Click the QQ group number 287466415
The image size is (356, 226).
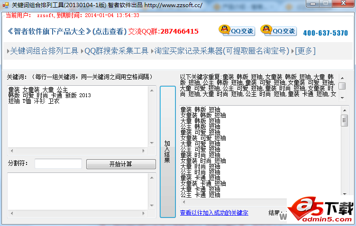(179, 31)
